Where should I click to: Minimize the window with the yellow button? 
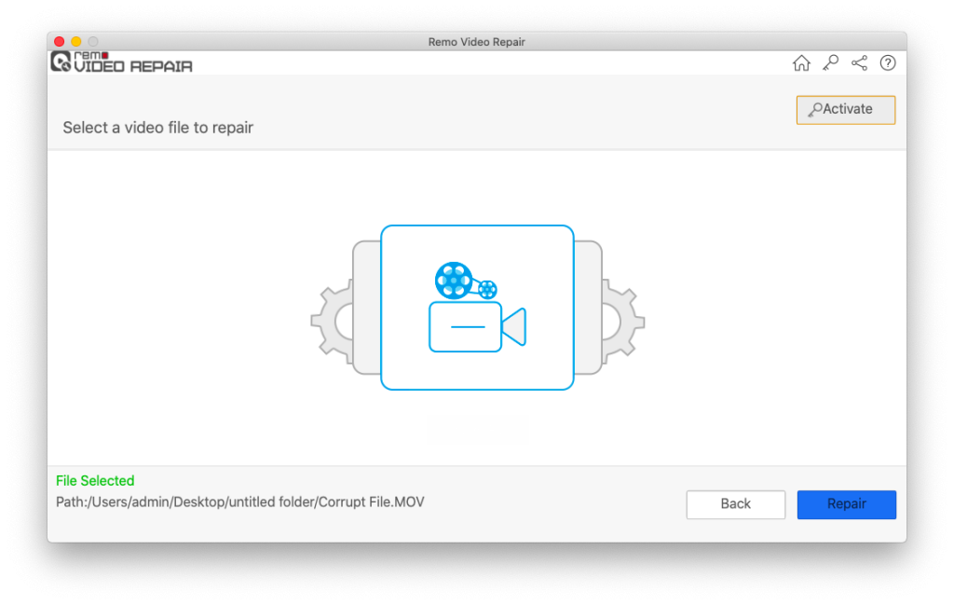(x=76, y=41)
